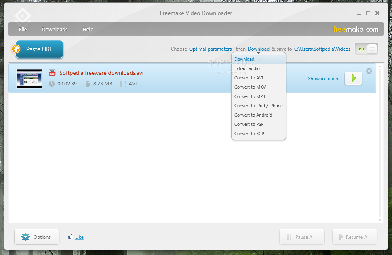Click the Show in folder link
Viewport: 392px width, 255px height.
point(323,79)
